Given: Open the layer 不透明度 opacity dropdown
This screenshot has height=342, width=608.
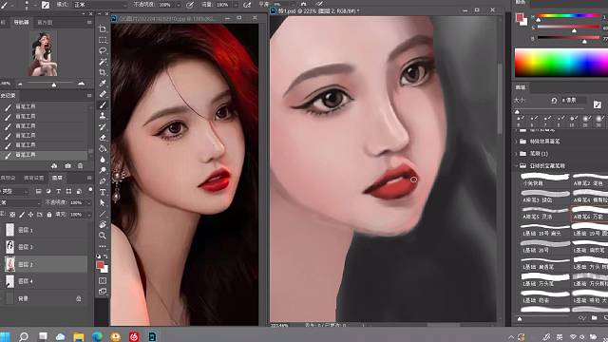Looking at the screenshot, I should 88,202.
